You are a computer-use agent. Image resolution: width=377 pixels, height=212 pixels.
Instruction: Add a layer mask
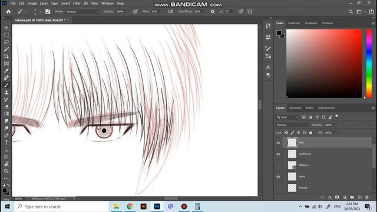point(337,197)
